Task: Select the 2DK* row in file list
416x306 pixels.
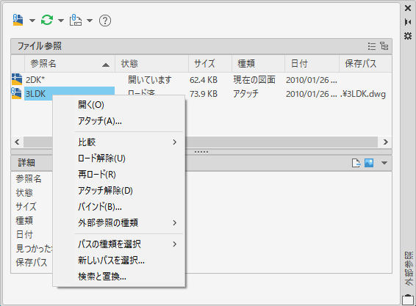Action: pyautogui.click(x=201, y=80)
